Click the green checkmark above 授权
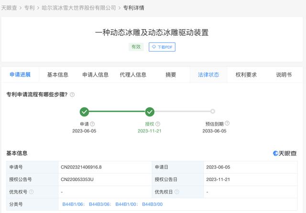 point(150,112)
